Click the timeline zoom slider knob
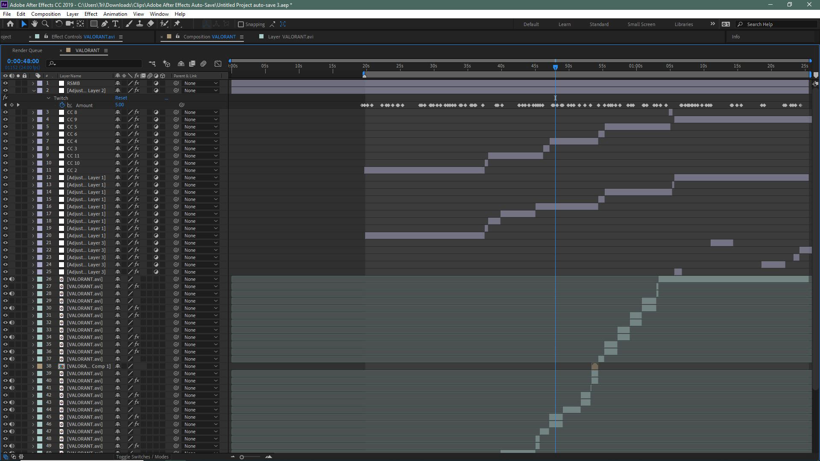 pyautogui.click(x=242, y=457)
